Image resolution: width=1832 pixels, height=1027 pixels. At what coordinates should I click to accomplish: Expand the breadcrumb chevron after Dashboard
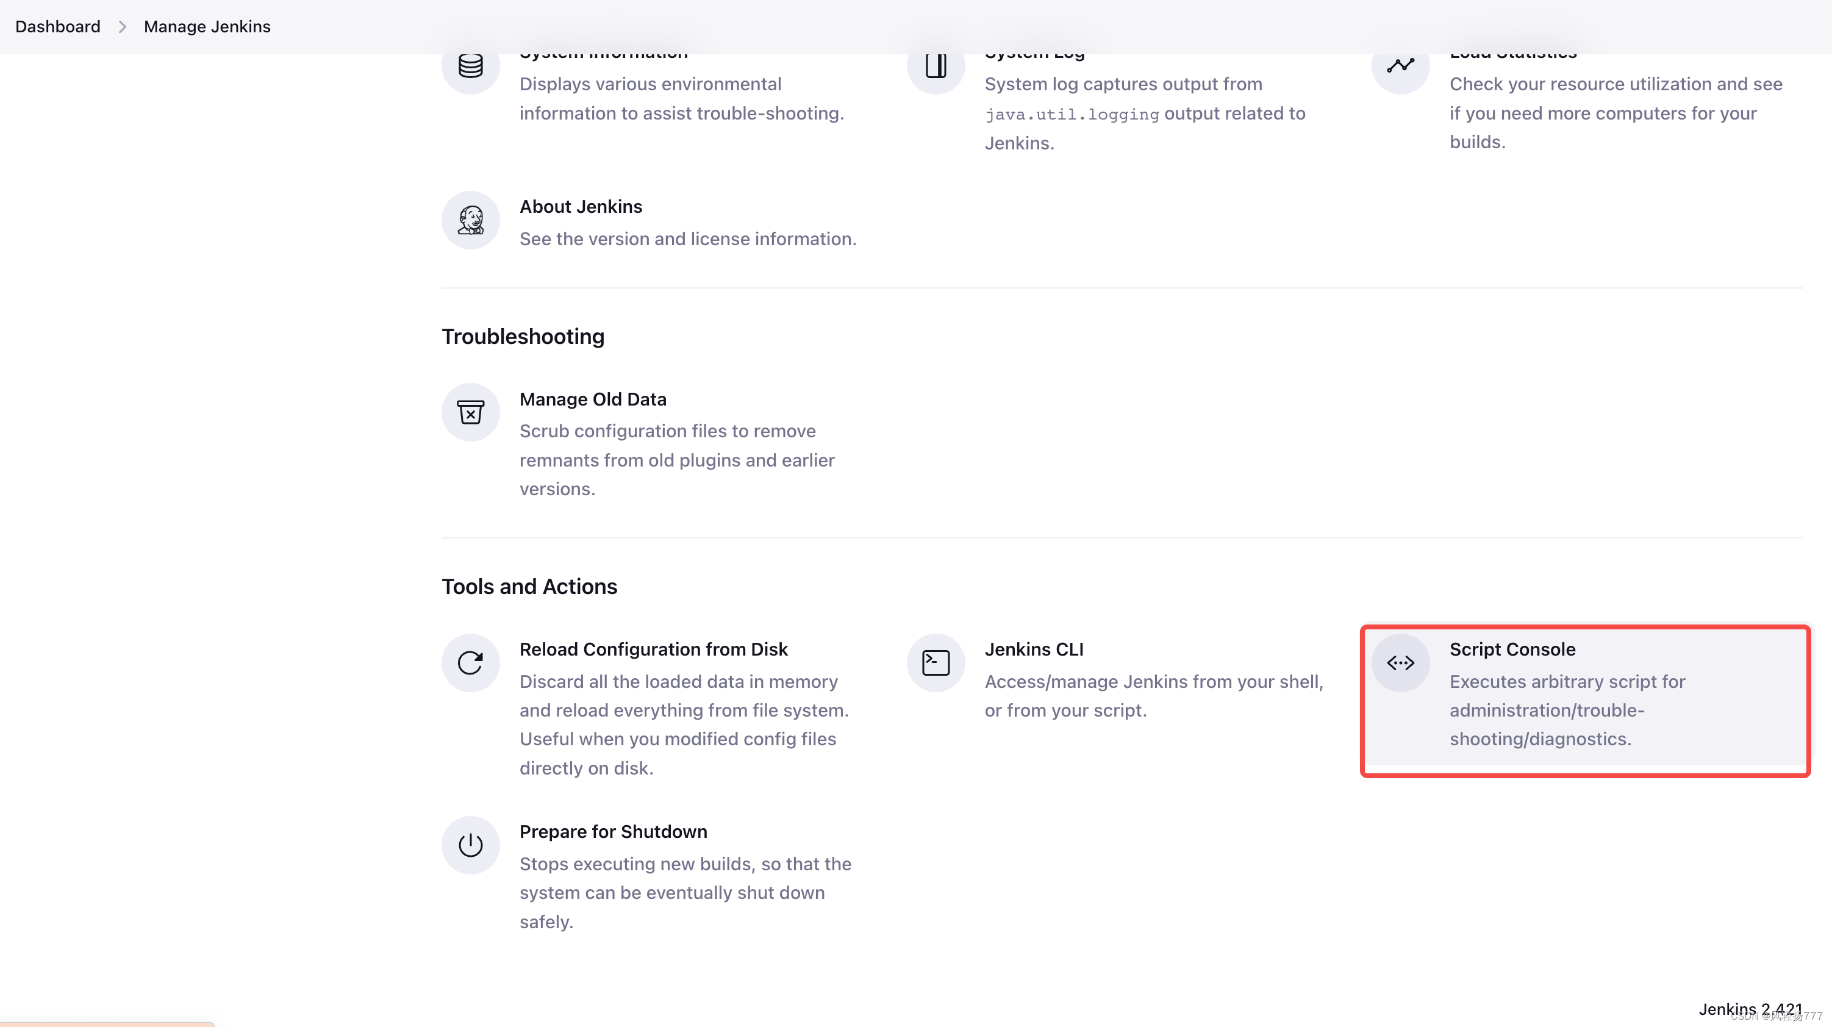point(123,26)
